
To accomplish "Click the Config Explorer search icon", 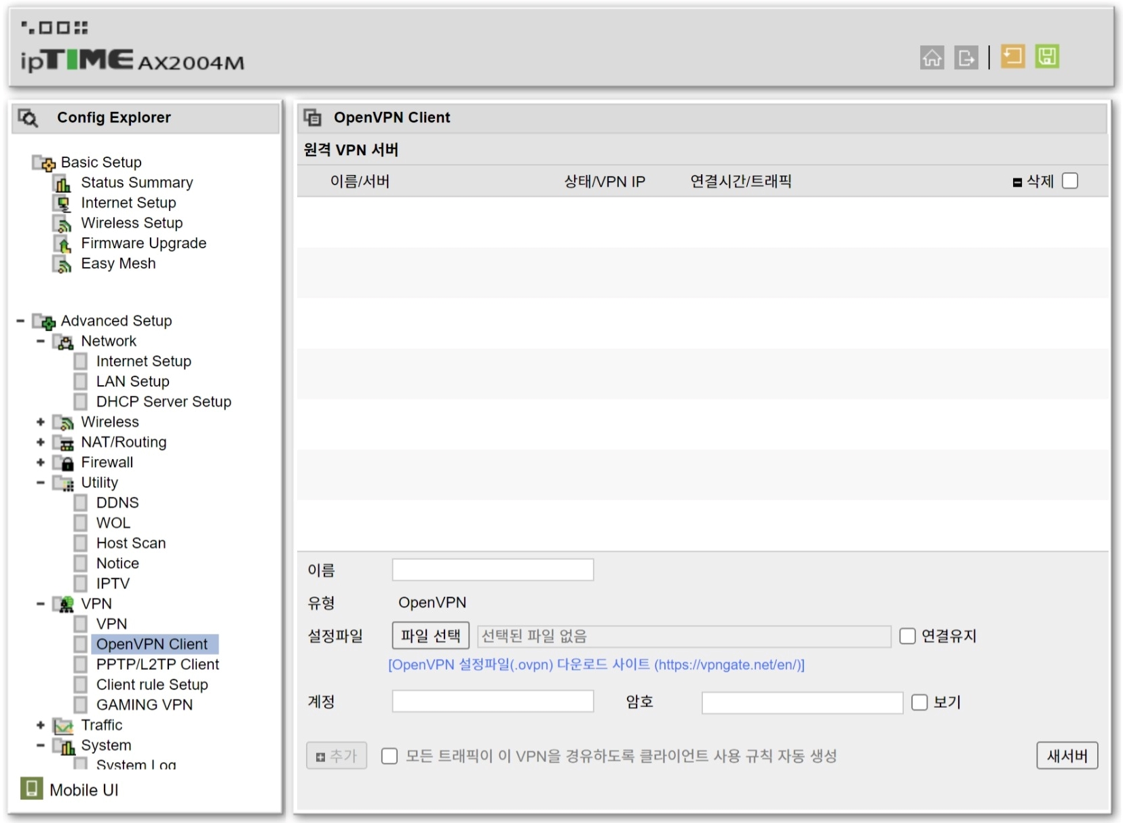I will click(28, 118).
